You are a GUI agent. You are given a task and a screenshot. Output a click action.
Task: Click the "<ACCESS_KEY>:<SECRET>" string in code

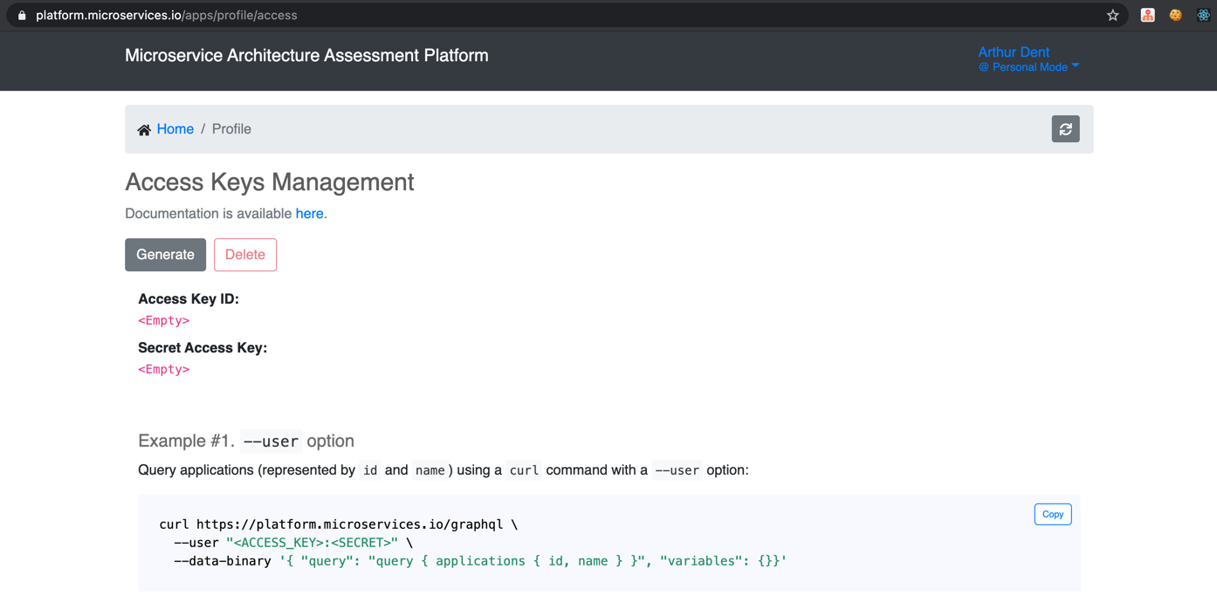point(312,543)
